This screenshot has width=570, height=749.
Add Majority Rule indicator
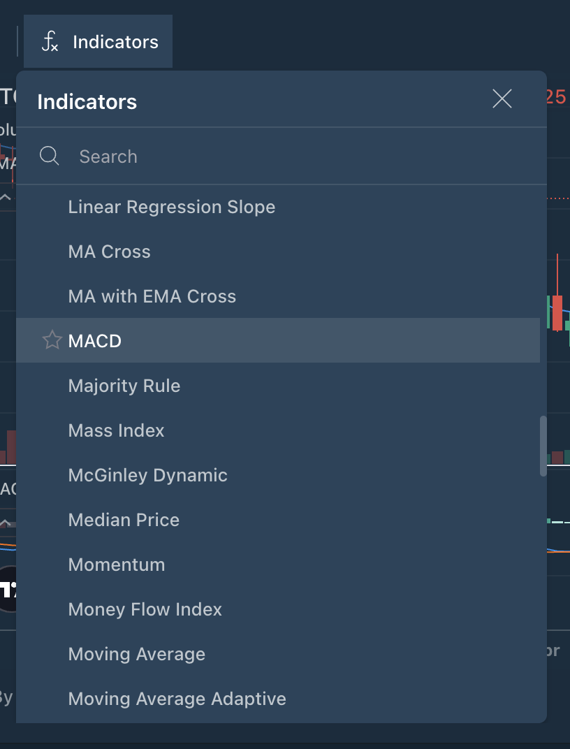coord(124,386)
